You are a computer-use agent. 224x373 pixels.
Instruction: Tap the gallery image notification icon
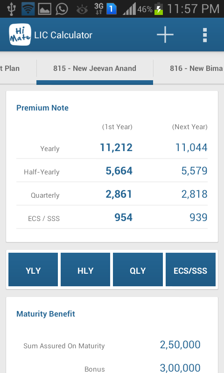(x=44, y=9)
